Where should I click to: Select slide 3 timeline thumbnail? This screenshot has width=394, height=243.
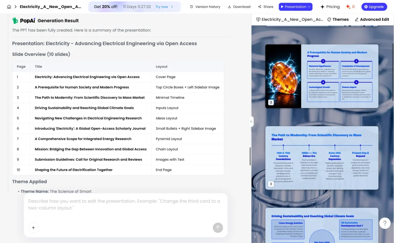(x=322, y=158)
